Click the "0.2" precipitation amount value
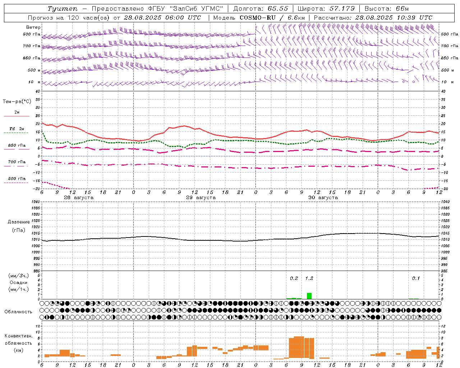Screen dimensions: 460x368 coord(294,278)
